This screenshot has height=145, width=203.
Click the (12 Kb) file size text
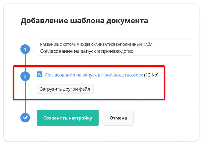click(x=151, y=75)
